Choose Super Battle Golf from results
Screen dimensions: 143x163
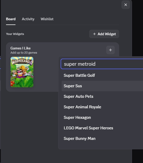tap(102, 75)
